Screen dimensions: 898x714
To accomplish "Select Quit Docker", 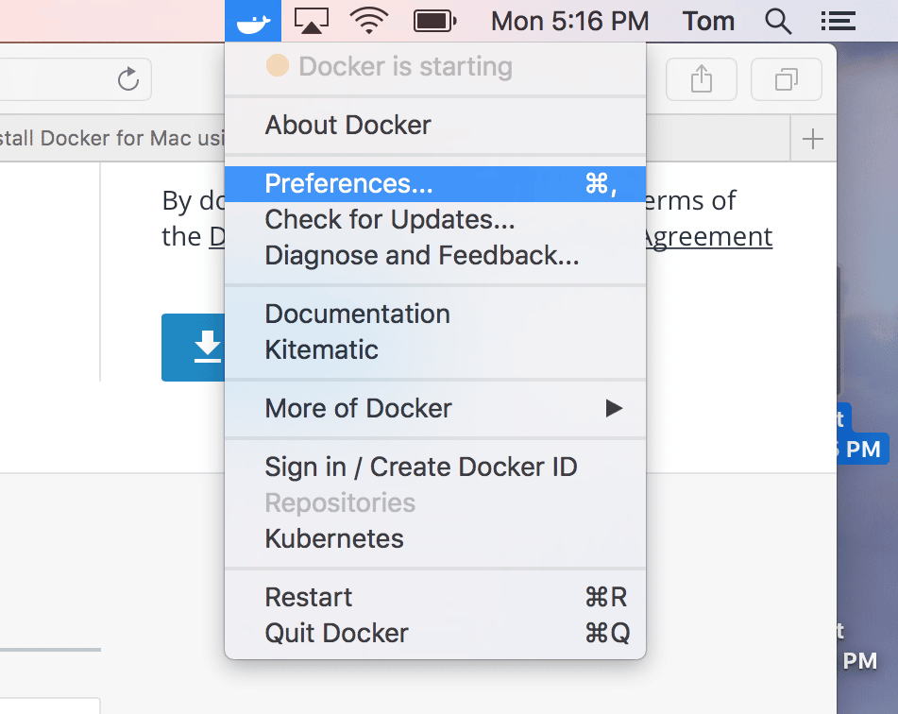I will [x=435, y=633].
